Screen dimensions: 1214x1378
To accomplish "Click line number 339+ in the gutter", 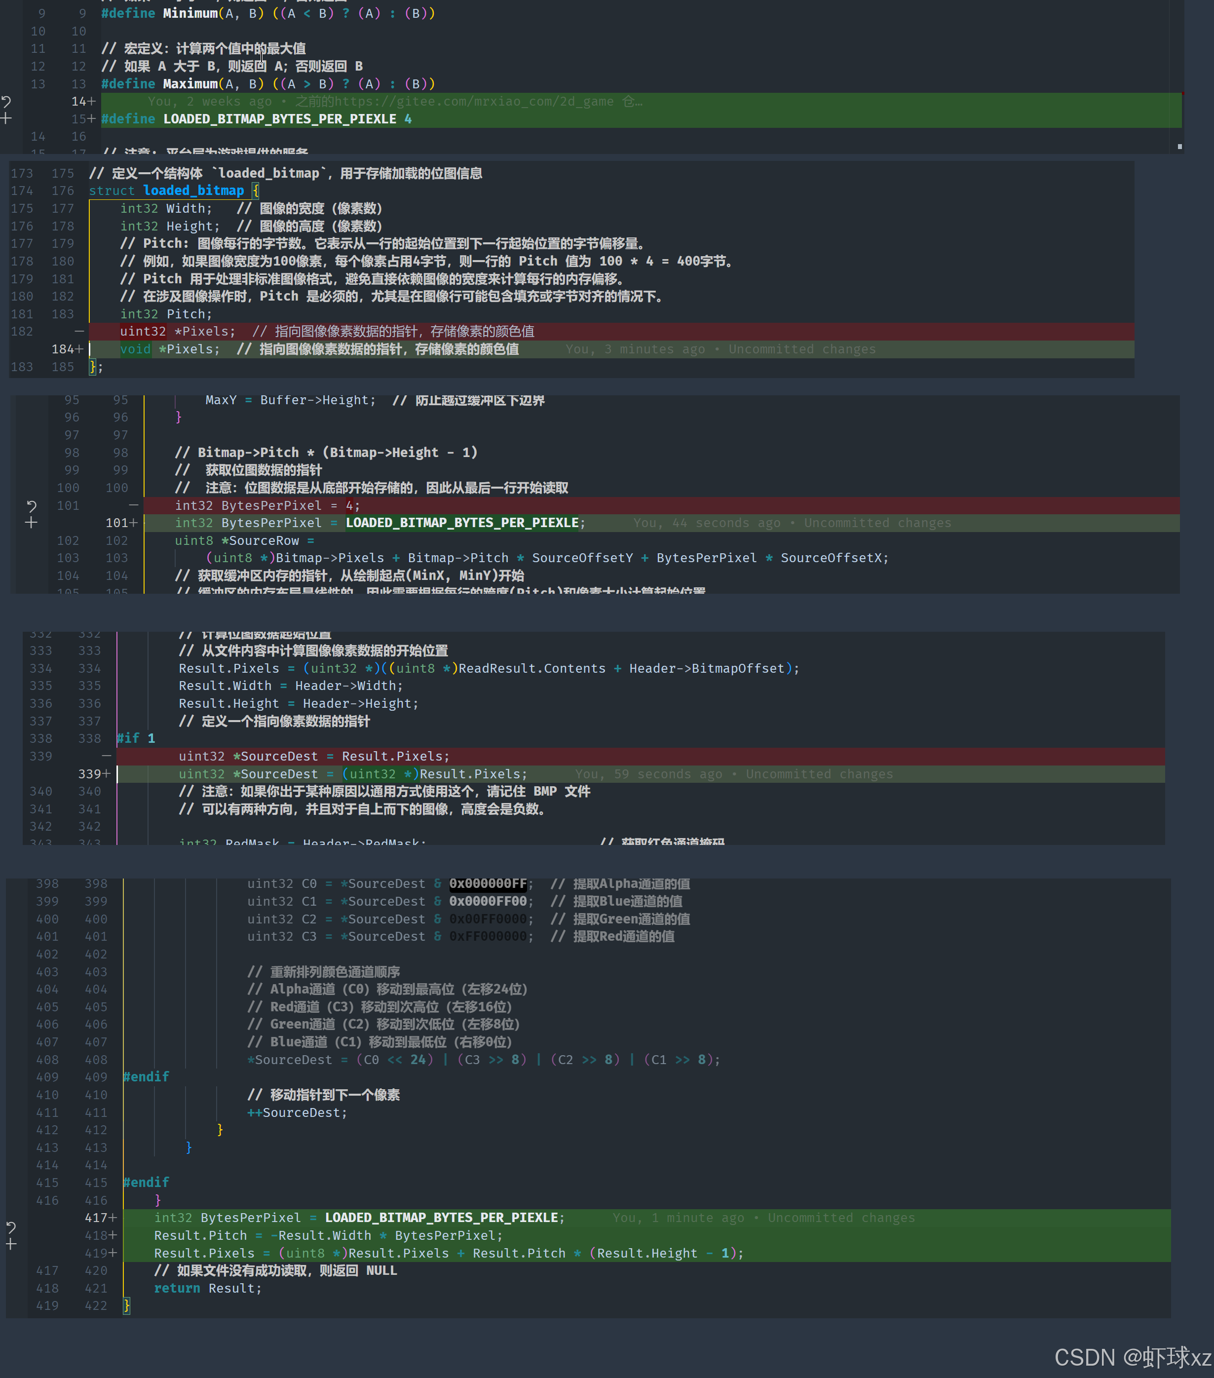I will (94, 773).
